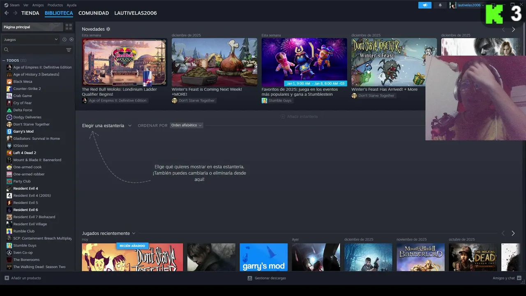Select Rumble Club in game list

(24, 231)
